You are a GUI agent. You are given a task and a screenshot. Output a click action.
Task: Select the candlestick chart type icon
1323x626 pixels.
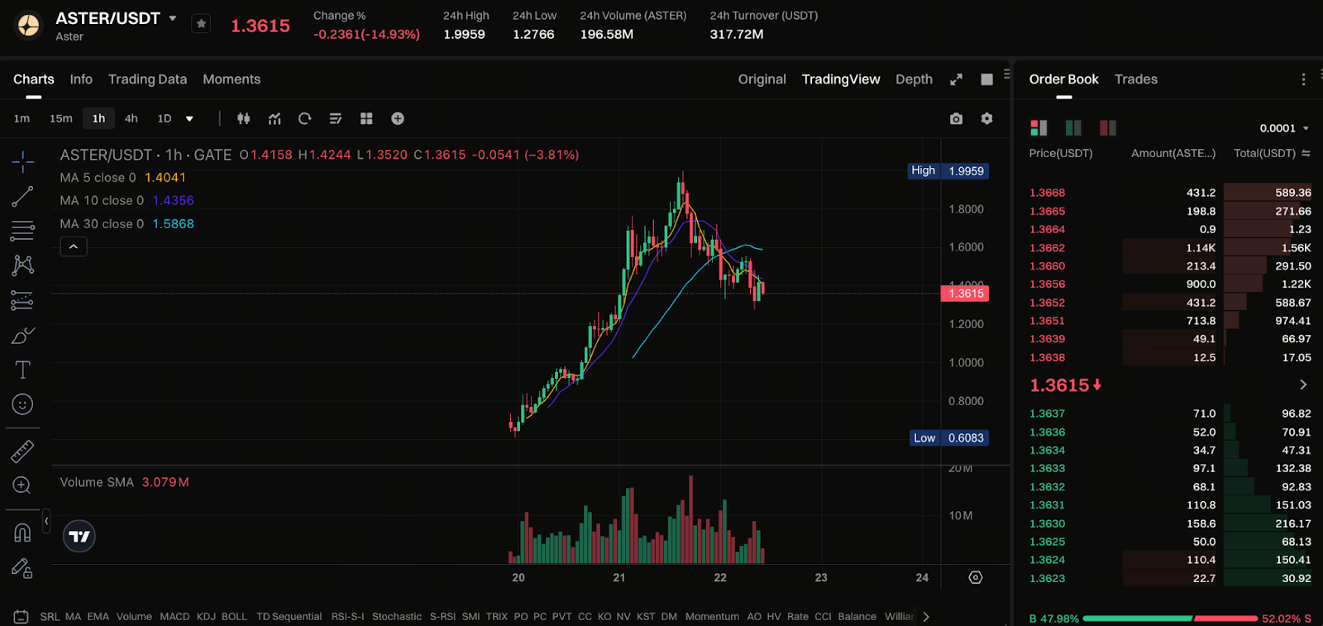(244, 118)
